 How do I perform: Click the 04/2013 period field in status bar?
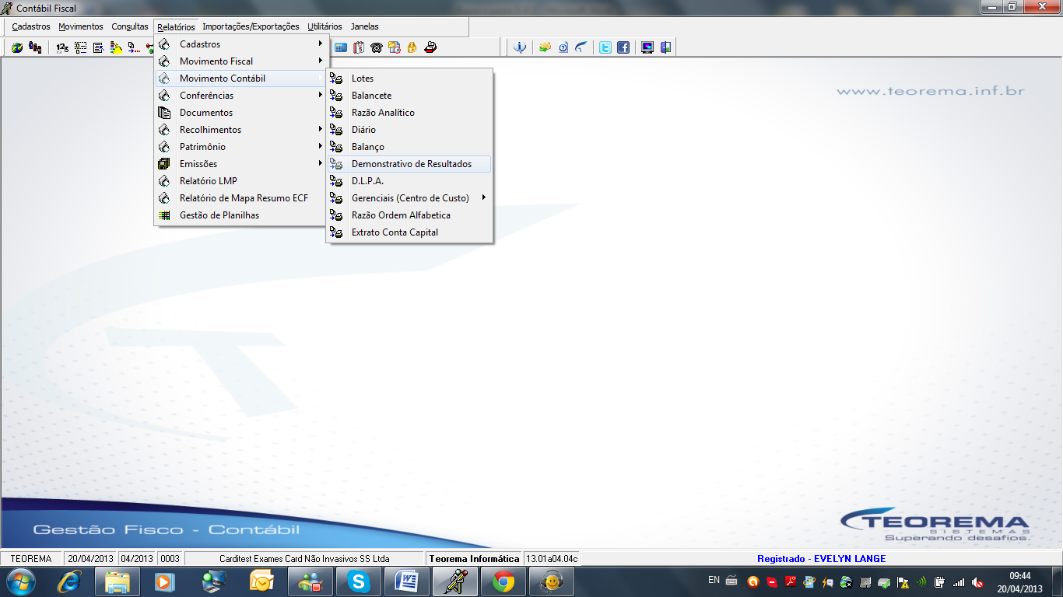138,558
